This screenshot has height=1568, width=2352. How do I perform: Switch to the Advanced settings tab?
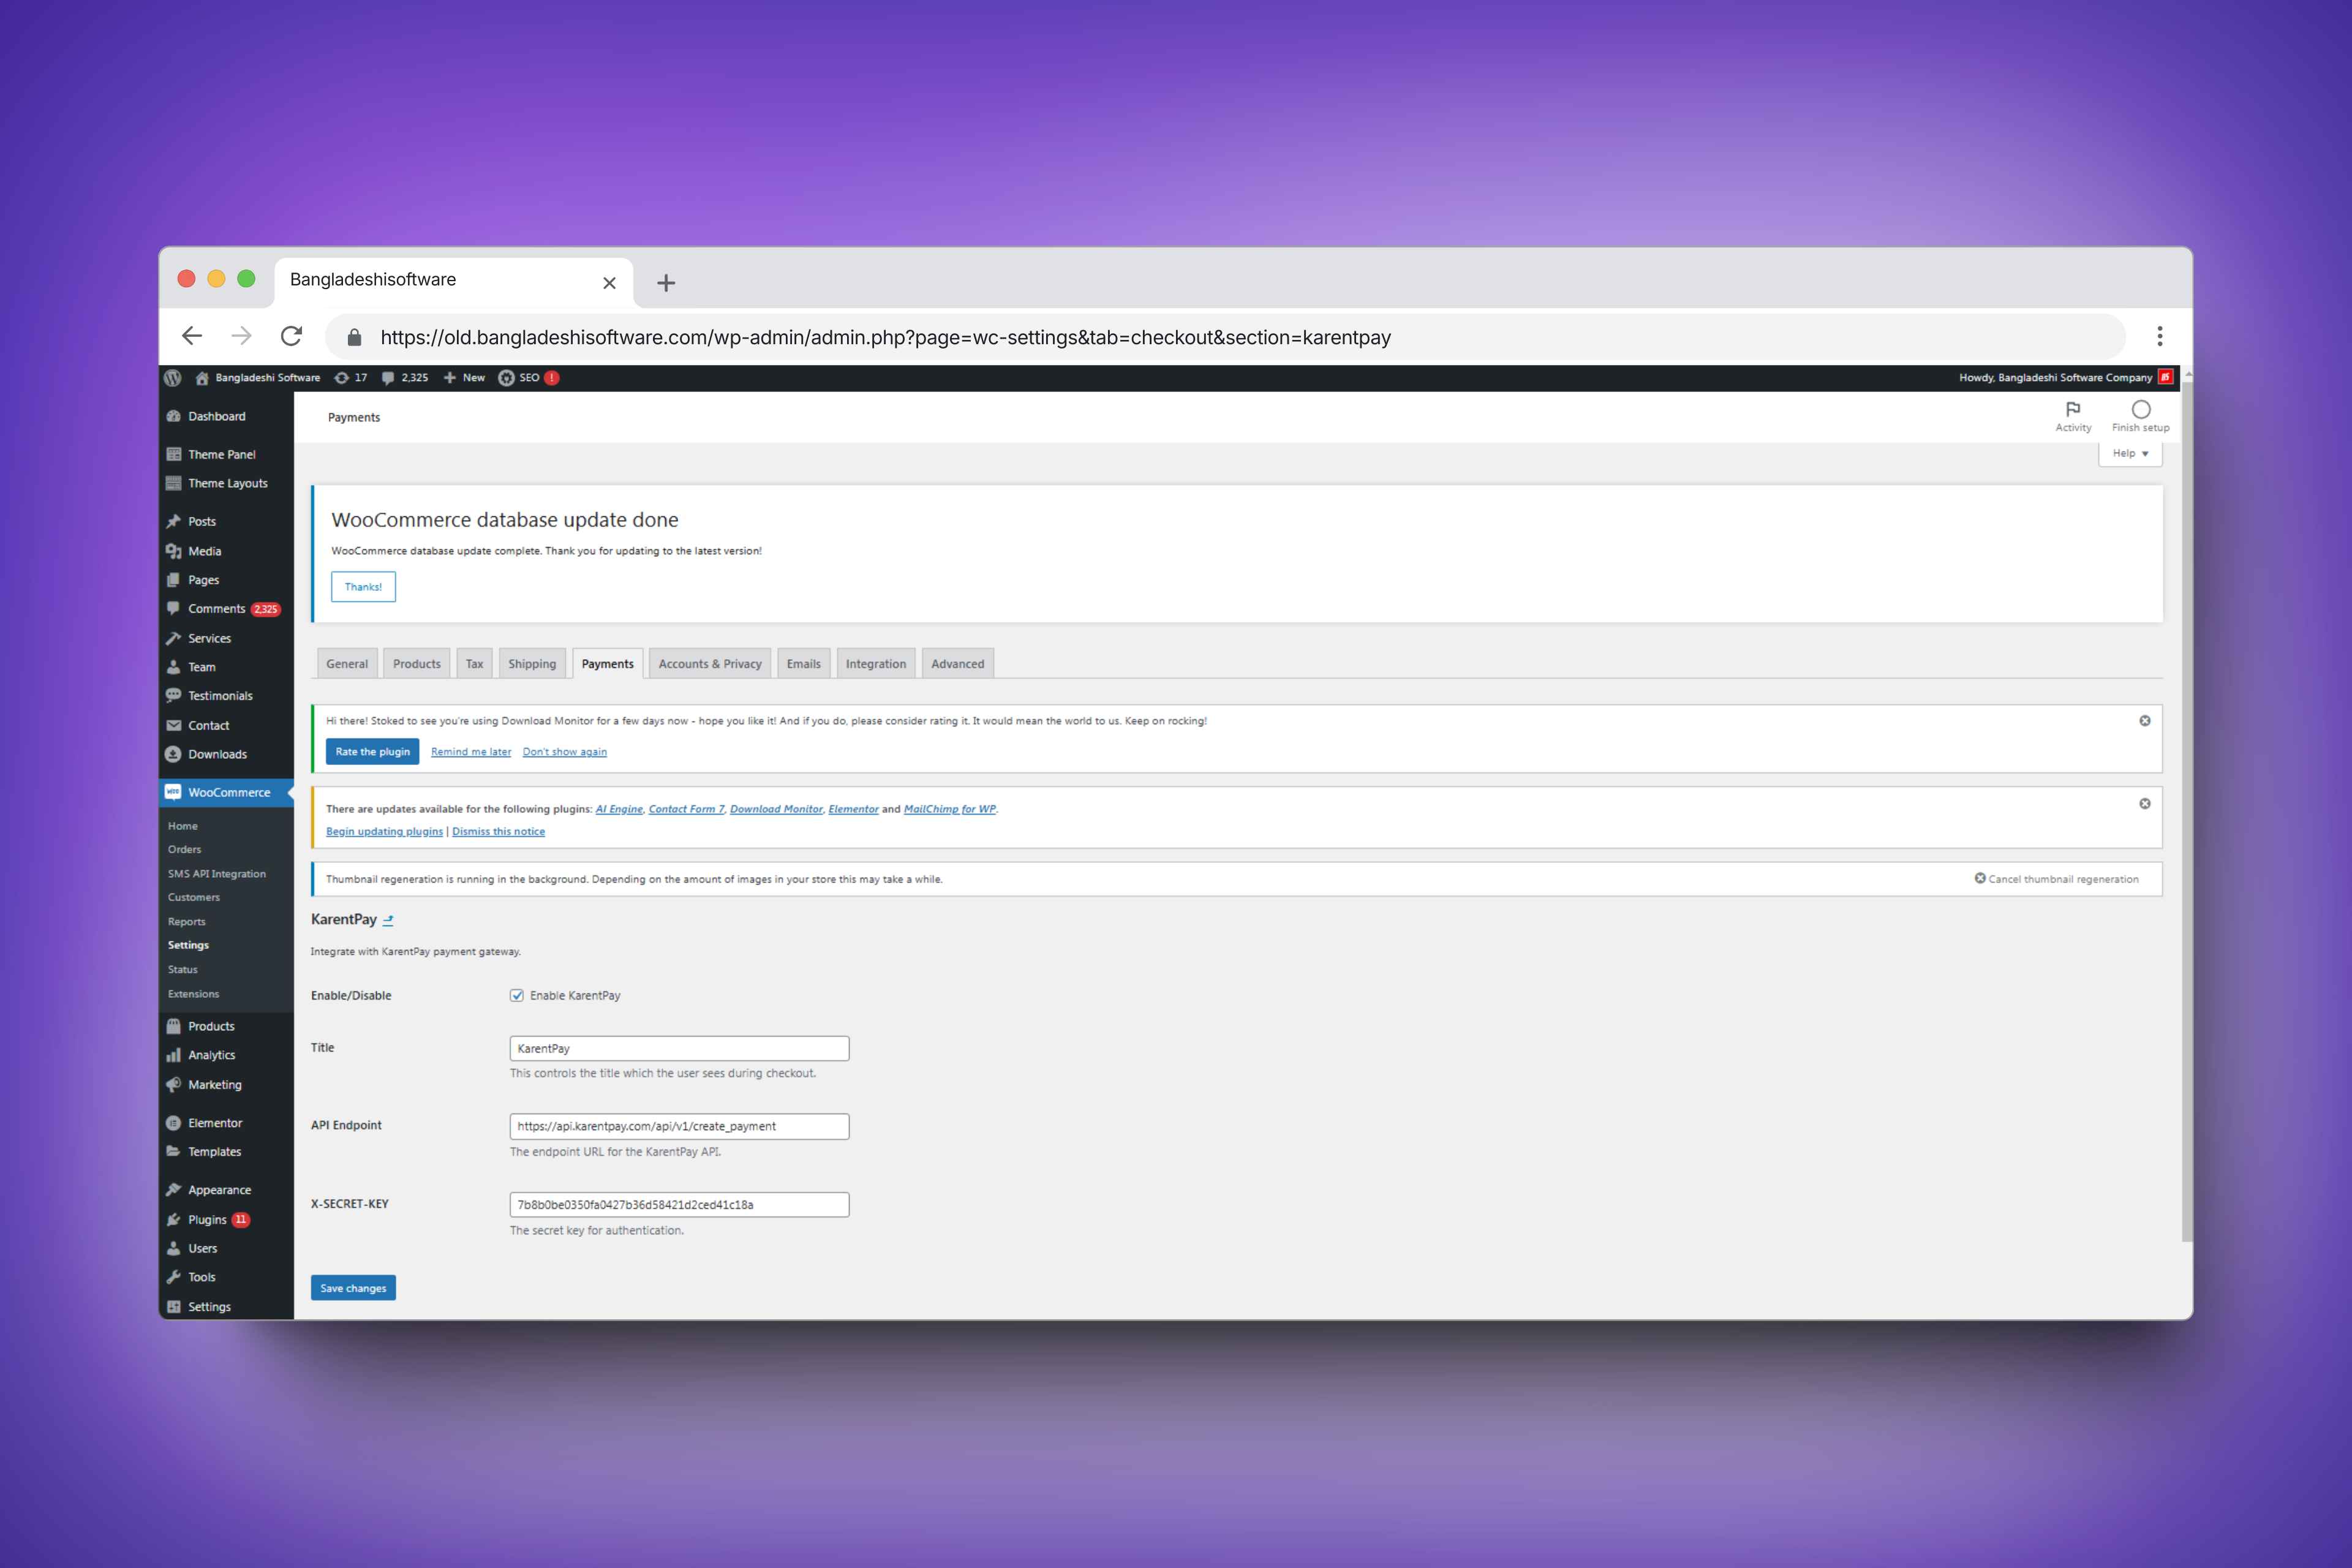click(958, 664)
